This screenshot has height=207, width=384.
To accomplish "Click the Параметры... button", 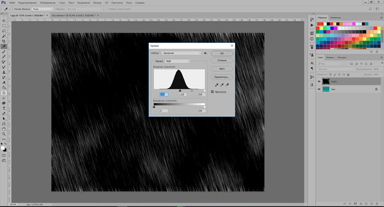I will (222, 77).
